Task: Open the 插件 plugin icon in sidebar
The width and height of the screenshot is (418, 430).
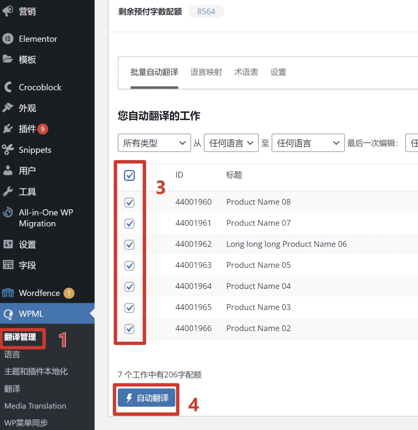Action: pos(8,129)
